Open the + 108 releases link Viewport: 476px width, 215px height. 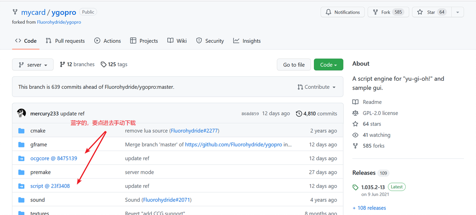pyautogui.click(x=369, y=208)
